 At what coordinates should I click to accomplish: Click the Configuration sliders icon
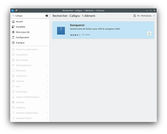coord(13,38)
